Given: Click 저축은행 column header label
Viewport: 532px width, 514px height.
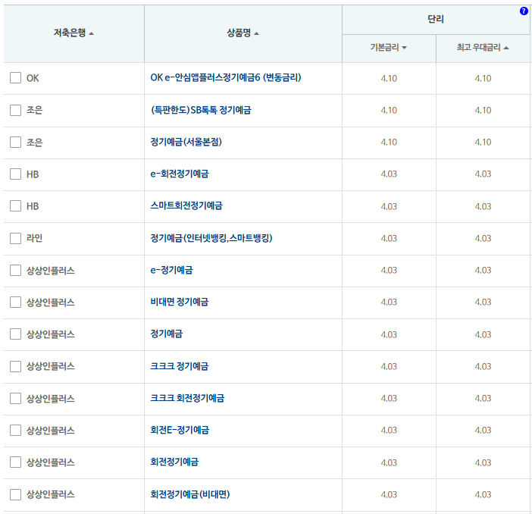Looking at the screenshot, I should click(x=70, y=33).
